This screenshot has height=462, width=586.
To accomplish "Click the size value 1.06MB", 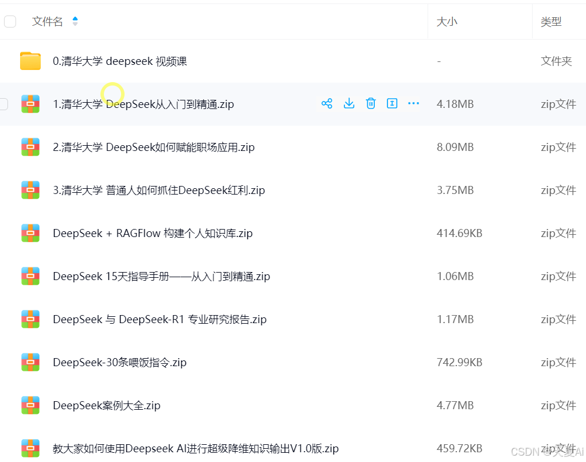I will 455,276.
